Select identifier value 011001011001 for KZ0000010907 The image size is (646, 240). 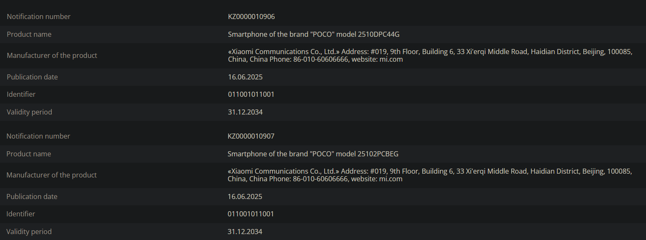[251, 214]
